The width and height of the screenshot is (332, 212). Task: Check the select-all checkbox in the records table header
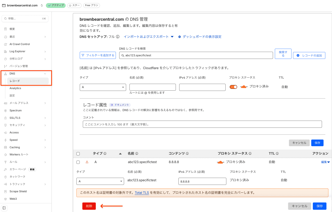(78, 153)
